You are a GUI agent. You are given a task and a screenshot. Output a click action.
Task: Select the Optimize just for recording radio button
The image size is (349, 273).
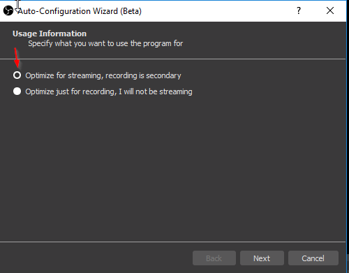pos(17,91)
